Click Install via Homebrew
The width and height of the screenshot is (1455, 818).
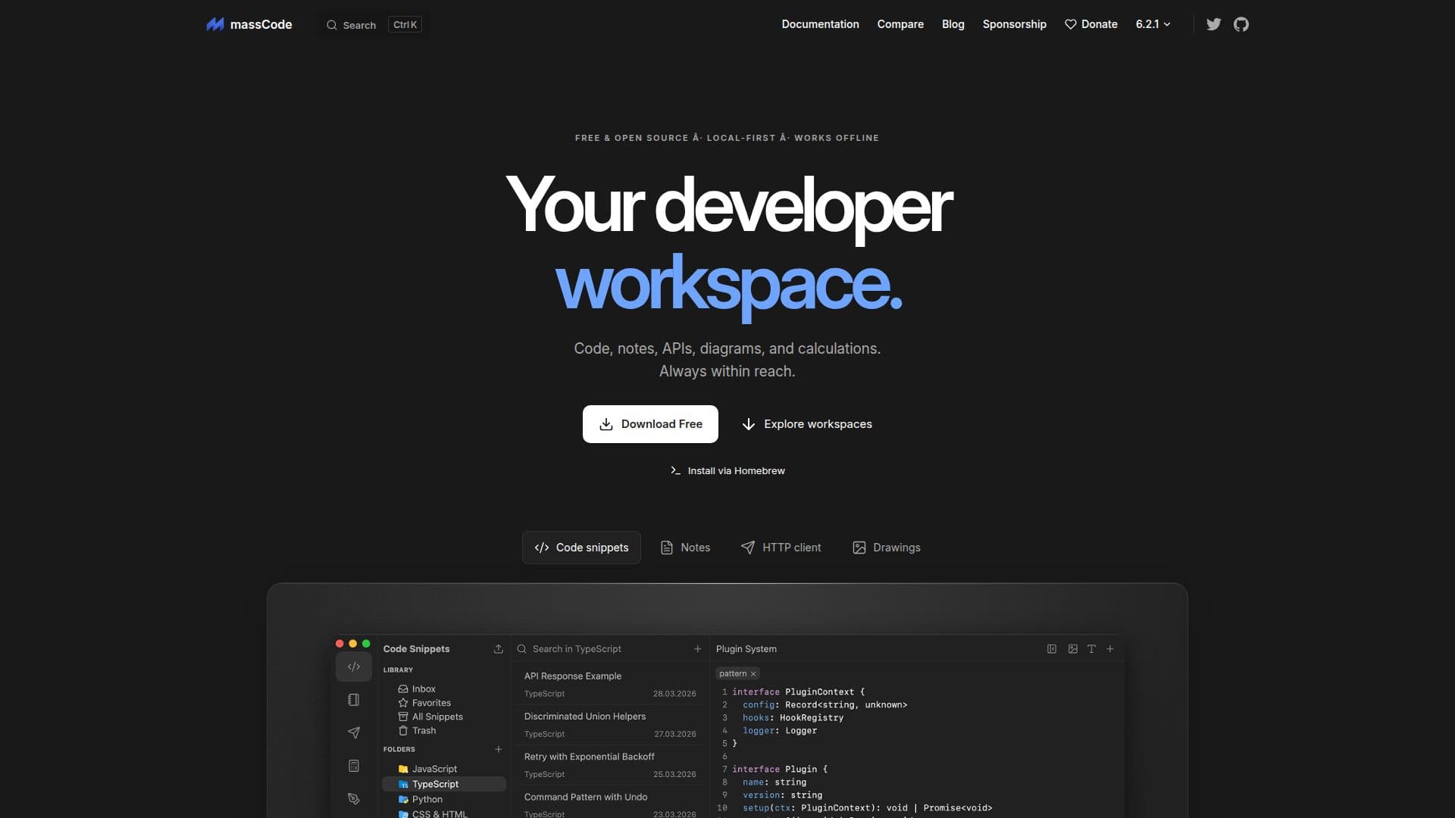[x=727, y=471]
